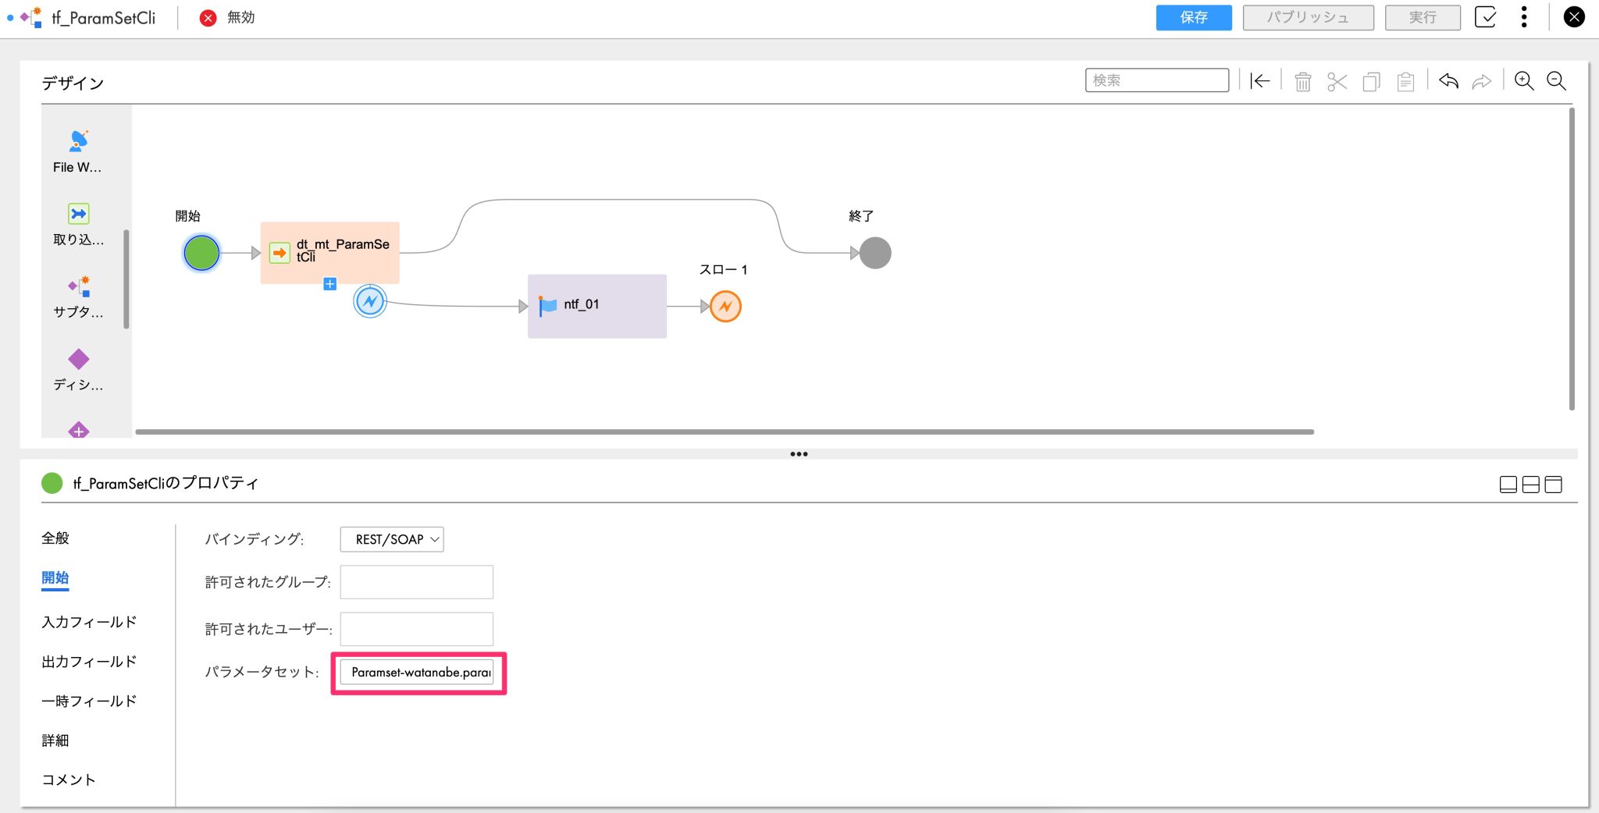The width and height of the screenshot is (1599, 813).
Task: Expand the properties panel with the ellipsis handle
Action: (798, 453)
